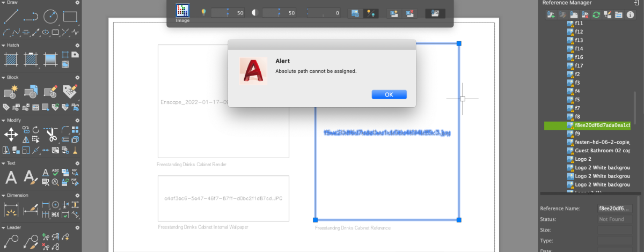Click the top-right grip of selected image
The width and height of the screenshot is (644, 252).
pyautogui.click(x=459, y=43)
